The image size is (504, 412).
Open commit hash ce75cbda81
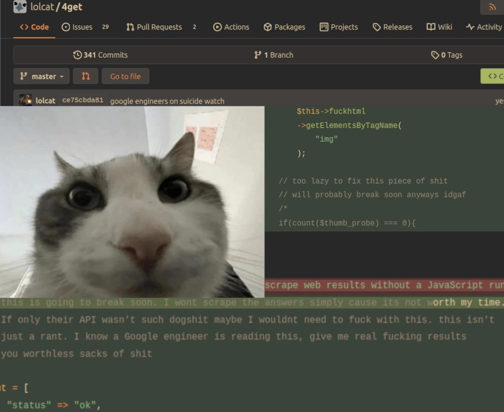[82, 100]
